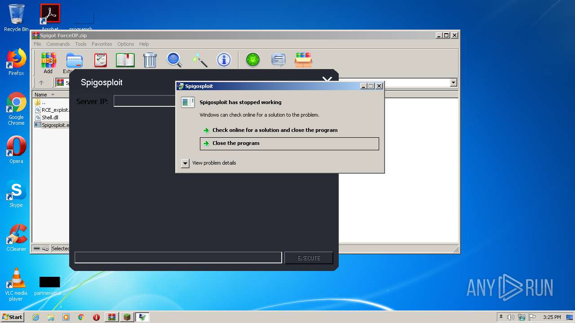Open the Help menu in WinRAR

click(144, 44)
